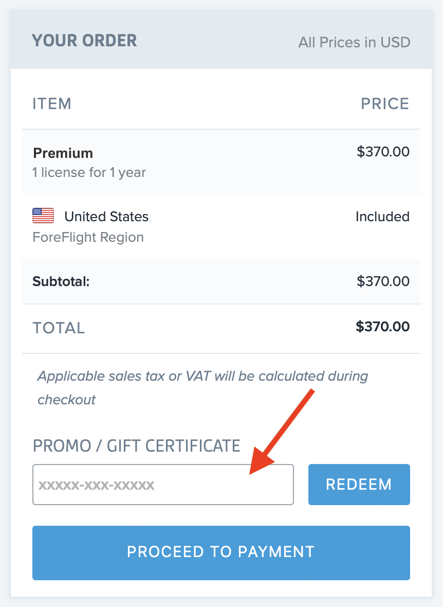Click the Subtotal label

coord(61,281)
